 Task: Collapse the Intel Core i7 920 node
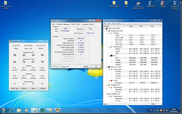click(107, 67)
